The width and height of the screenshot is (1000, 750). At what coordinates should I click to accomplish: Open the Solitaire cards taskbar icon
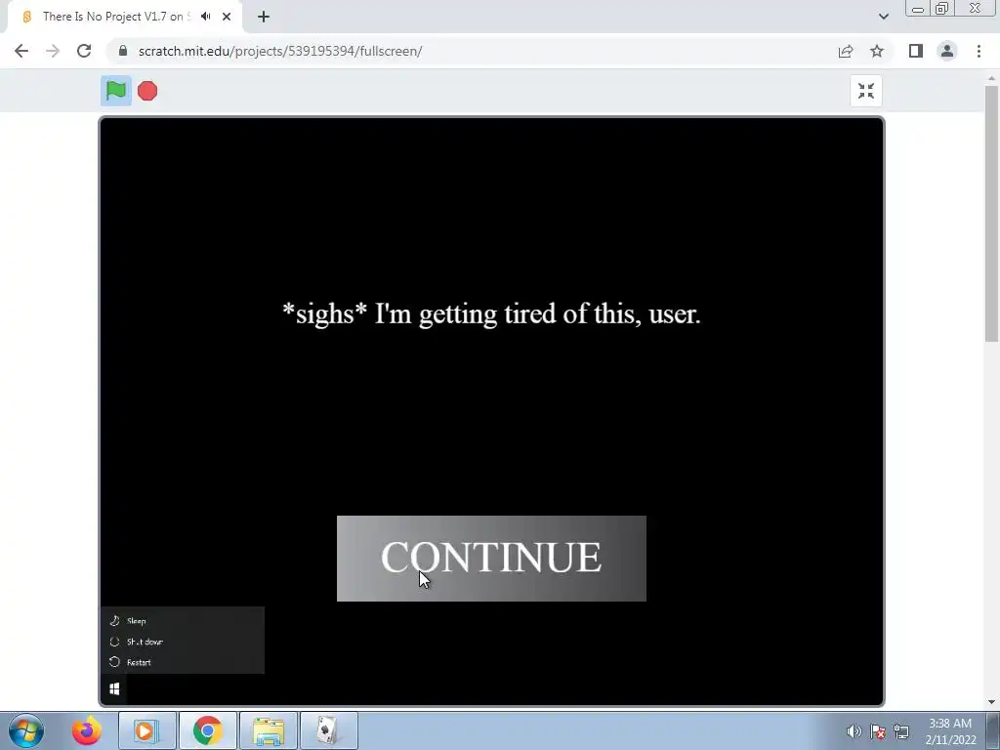click(328, 730)
